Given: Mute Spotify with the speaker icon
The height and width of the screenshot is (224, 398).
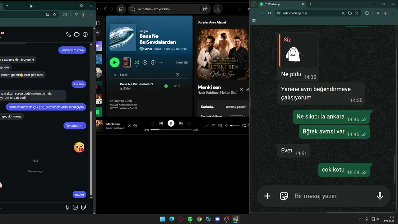Looking at the screenshot, I should point(227,126).
